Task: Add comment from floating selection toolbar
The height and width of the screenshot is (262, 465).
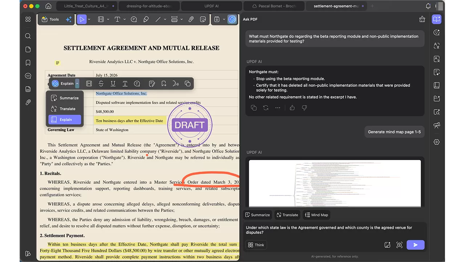Action: pyautogui.click(x=137, y=84)
